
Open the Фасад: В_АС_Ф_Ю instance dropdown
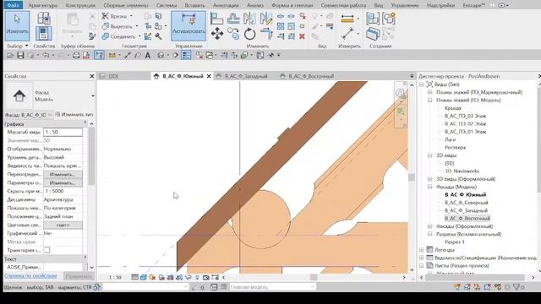tap(50, 115)
